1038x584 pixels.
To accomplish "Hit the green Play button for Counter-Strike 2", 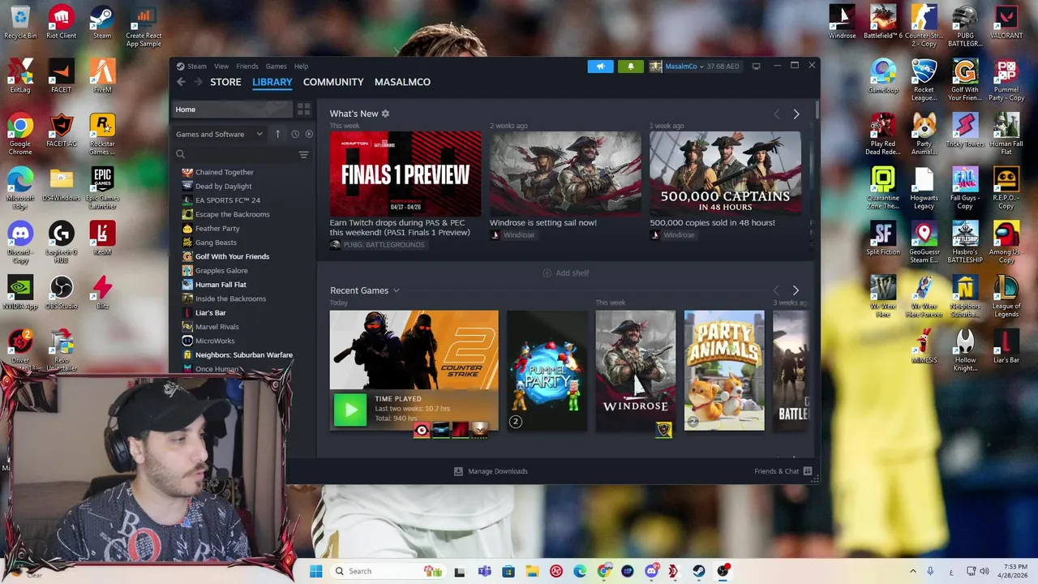I will [x=350, y=410].
